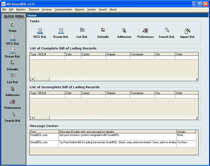The width and height of the screenshot is (210, 166).
Task: Open the Search menu
Action: 103,9
